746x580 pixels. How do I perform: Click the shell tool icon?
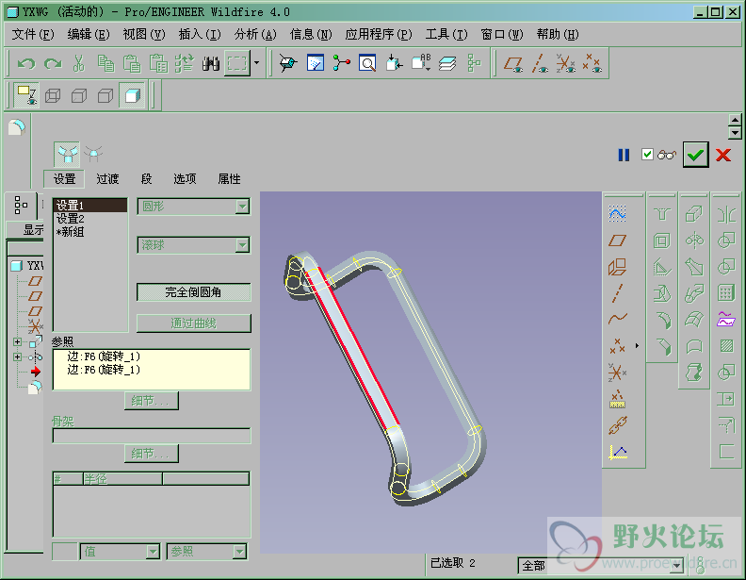pyautogui.click(x=662, y=240)
